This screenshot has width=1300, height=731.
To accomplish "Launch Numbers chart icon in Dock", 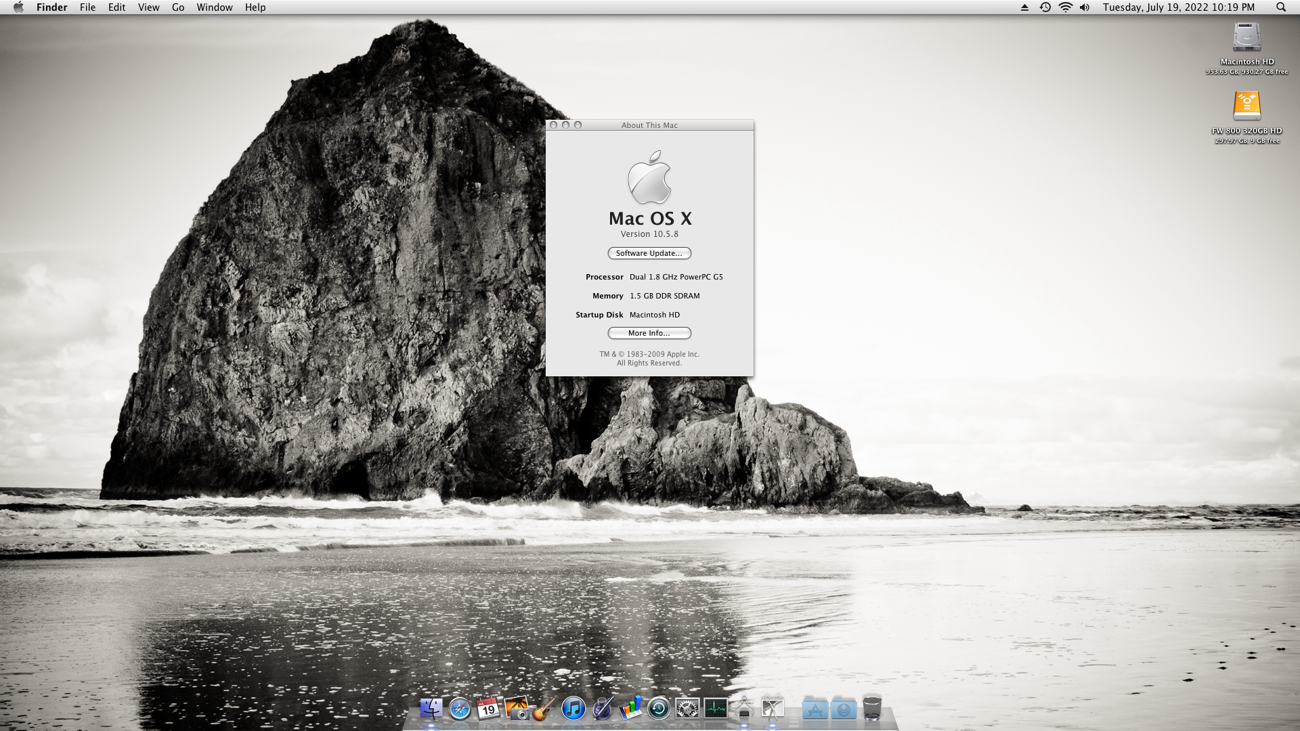I will tap(630, 709).
